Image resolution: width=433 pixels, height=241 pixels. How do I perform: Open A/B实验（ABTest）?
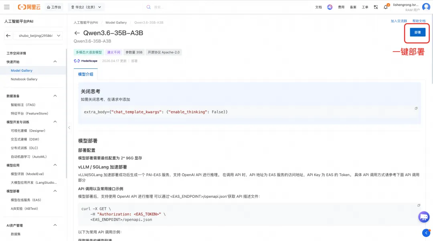24,209
